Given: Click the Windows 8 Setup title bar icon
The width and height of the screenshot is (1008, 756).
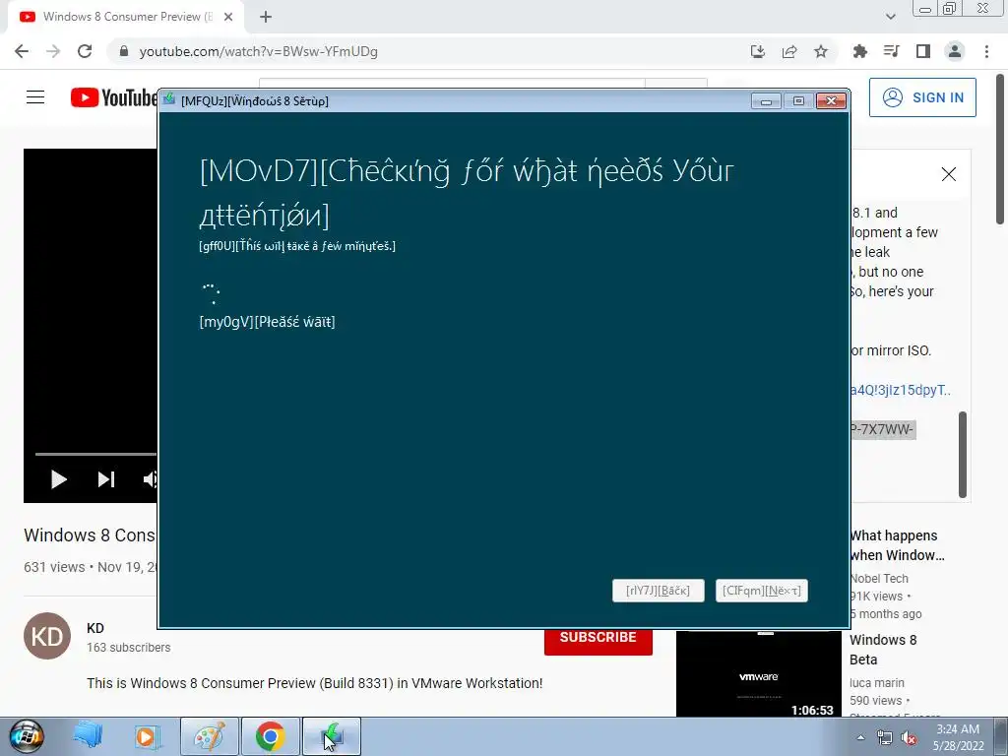Looking at the screenshot, I should point(169,99).
